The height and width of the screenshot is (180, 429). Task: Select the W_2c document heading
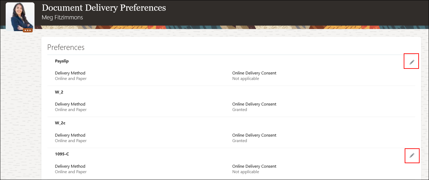point(60,123)
